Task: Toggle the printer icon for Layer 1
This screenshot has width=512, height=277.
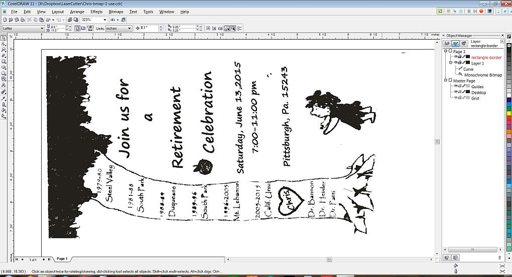Action: pos(460,64)
